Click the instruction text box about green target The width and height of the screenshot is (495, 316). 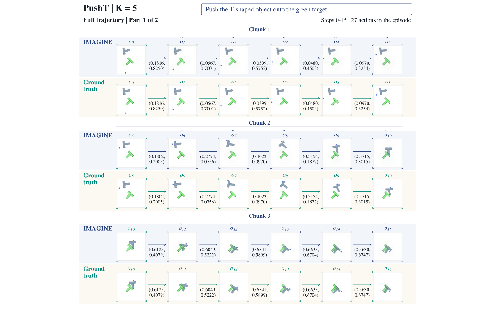point(306,9)
